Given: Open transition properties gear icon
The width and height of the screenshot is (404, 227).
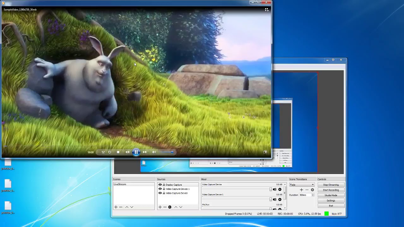Looking at the screenshot, I should tap(312, 190).
